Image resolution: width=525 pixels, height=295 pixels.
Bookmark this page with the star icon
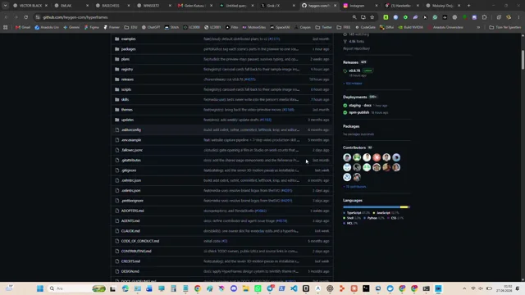click(x=372, y=17)
